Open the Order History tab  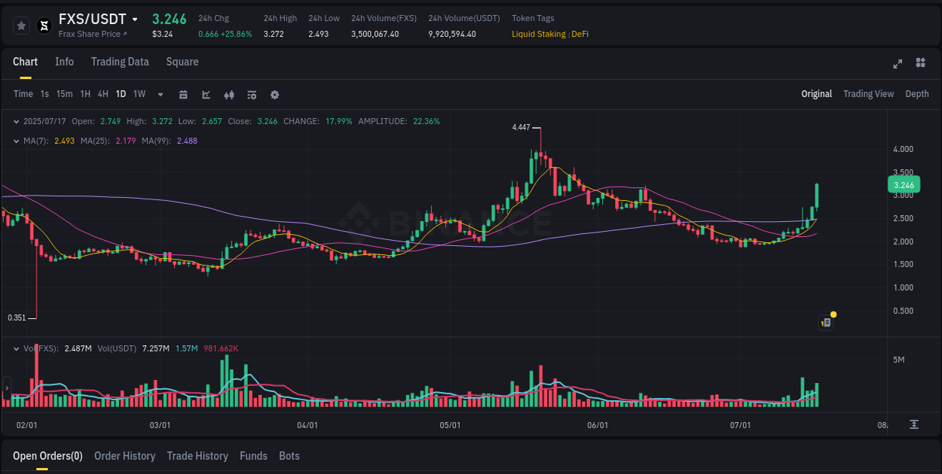(124, 456)
